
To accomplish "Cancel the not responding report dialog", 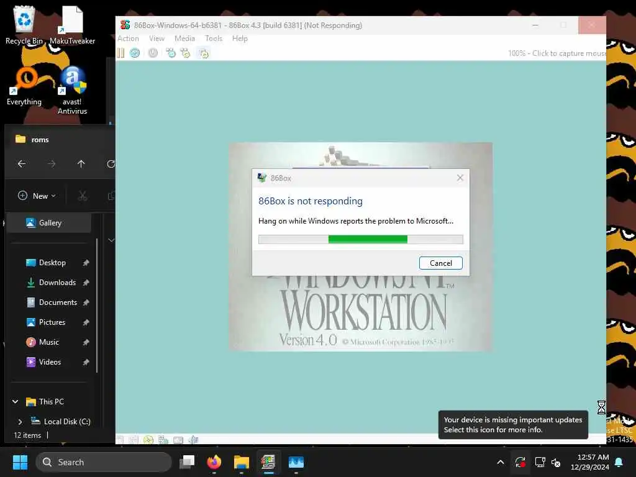I will [x=441, y=263].
